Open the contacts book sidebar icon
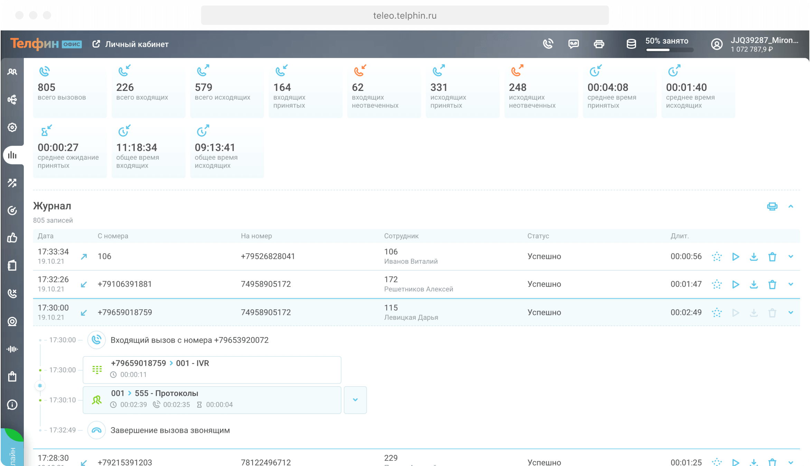The width and height of the screenshot is (810, 466). (x=12, y=265)
